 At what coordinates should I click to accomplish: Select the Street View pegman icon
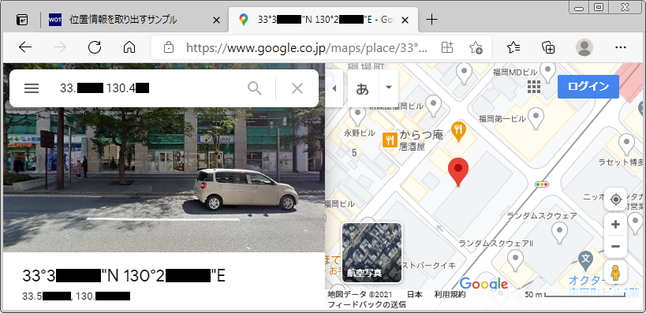tap(615, 272)
